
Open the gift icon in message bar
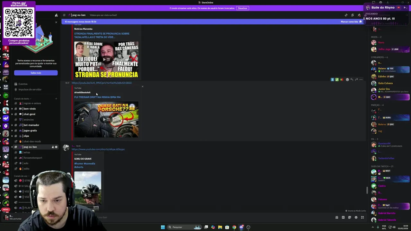[337, 218]
